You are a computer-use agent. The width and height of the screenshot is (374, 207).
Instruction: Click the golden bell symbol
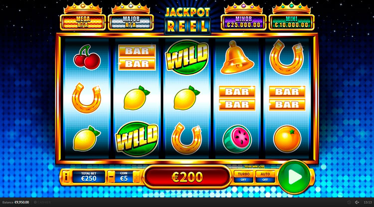click(x=236, y=57)
